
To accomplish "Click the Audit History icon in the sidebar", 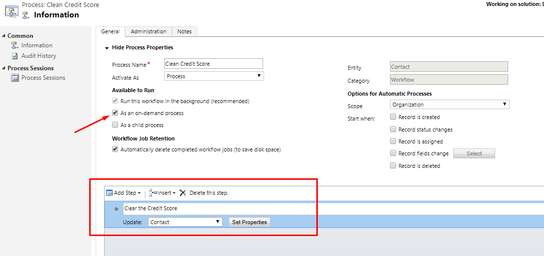I will (15, 56).
